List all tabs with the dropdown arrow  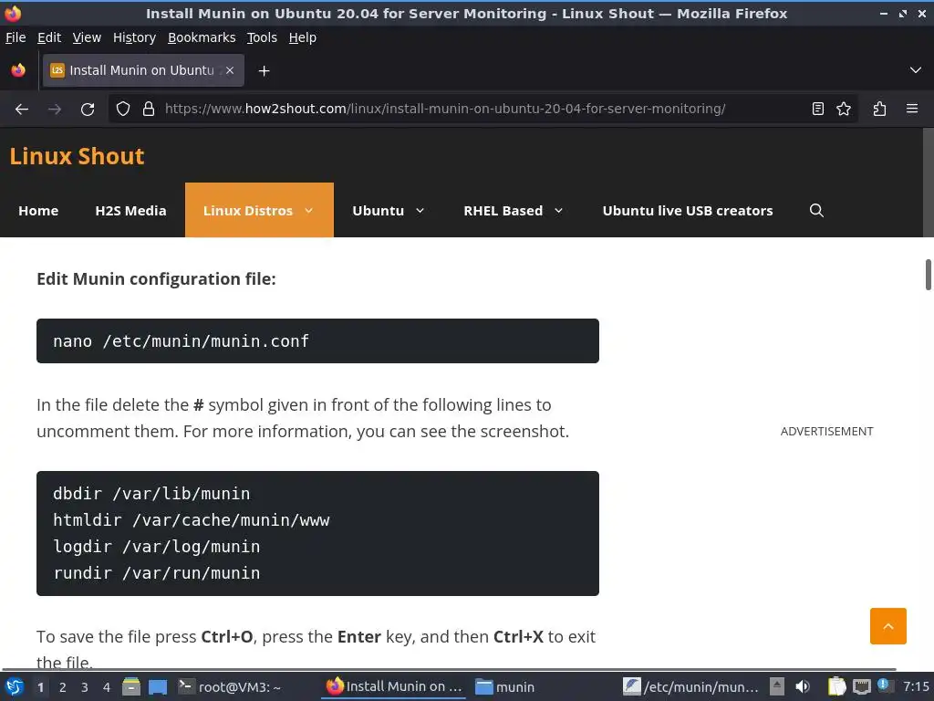click(916, 70)
